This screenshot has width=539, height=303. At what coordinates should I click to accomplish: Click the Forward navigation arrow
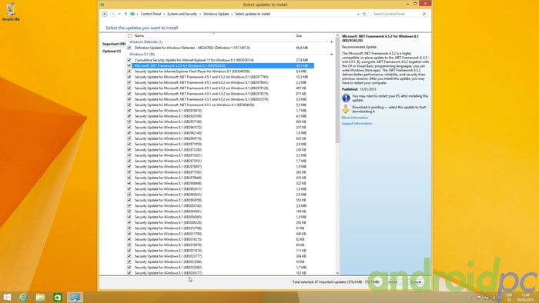(112, 14)
